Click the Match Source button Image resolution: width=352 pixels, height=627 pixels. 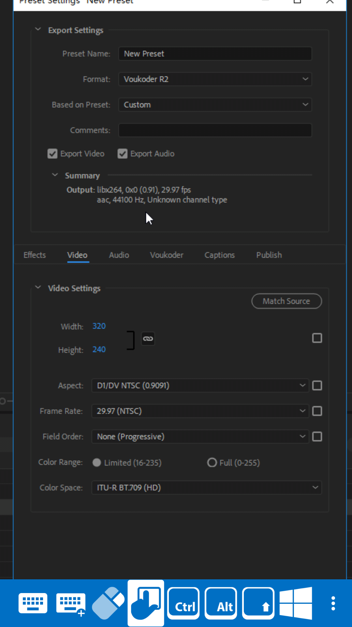tap(286, 301)
